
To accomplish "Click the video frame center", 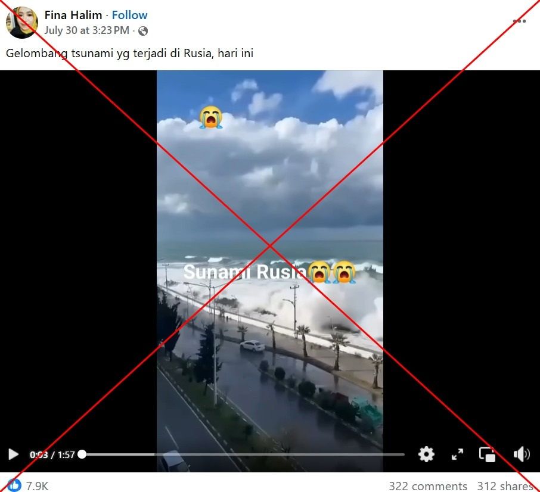I will pos(270,271).
